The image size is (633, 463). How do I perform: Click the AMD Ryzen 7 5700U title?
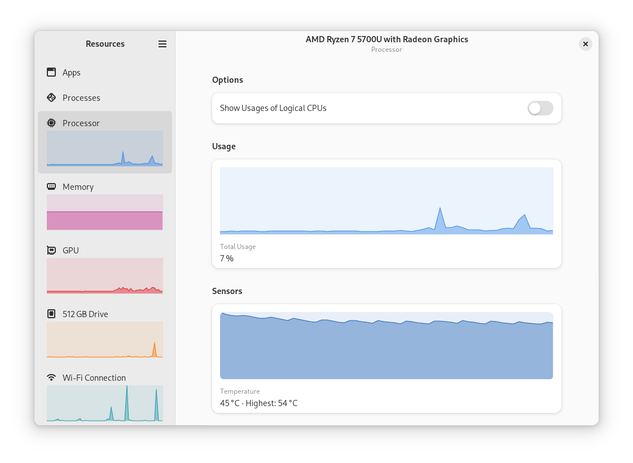click(387, 39)
